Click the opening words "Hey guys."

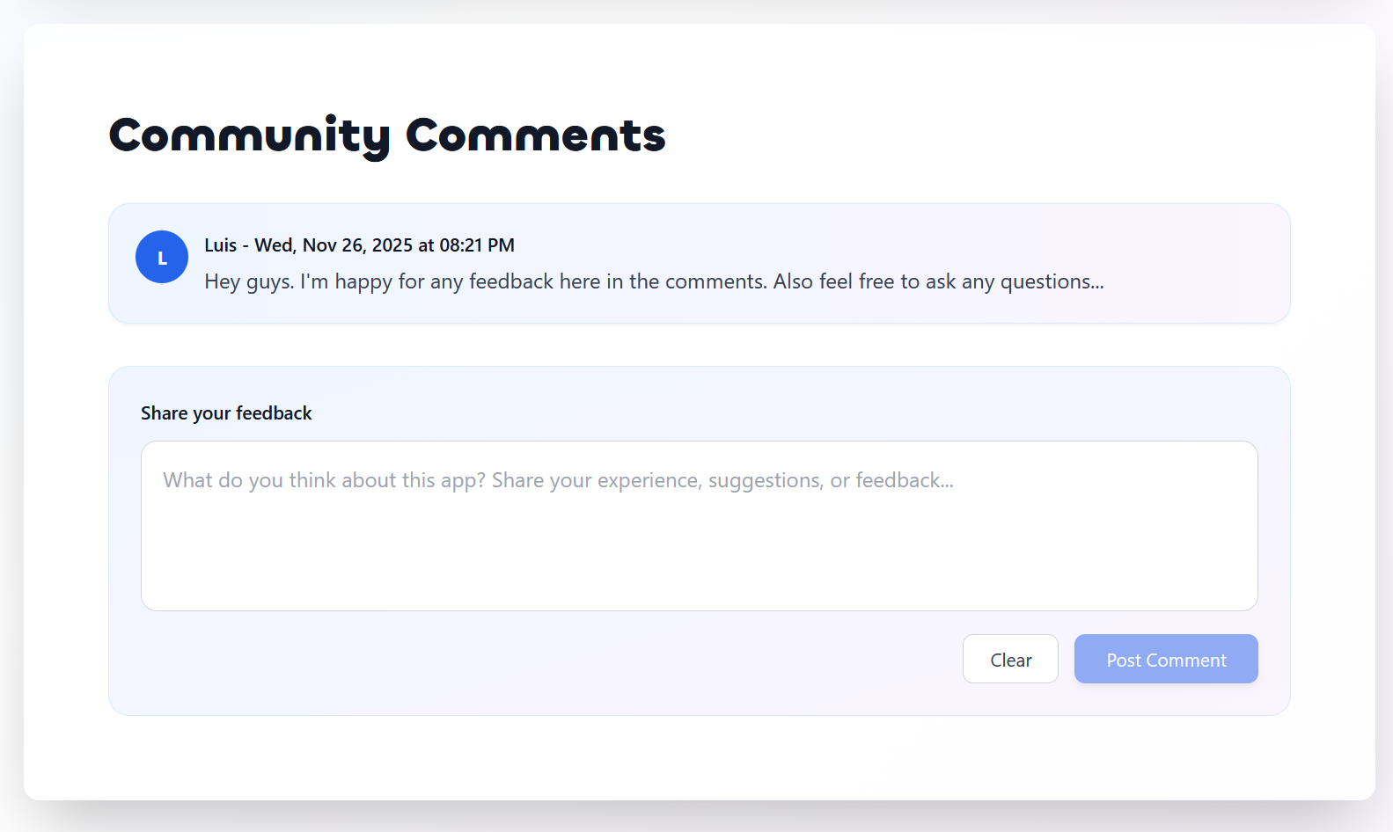(249, 281)
